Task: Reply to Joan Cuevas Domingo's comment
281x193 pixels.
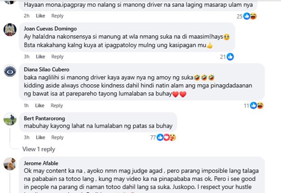Action: 57,57
